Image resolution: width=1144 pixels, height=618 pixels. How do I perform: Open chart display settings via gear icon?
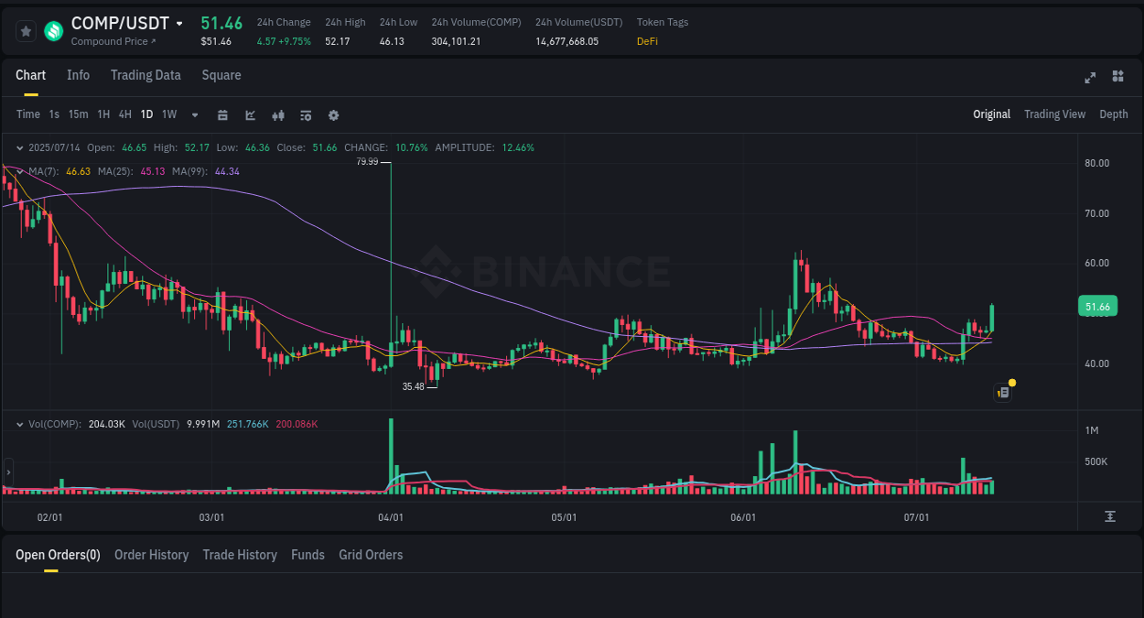coord(333,114)
